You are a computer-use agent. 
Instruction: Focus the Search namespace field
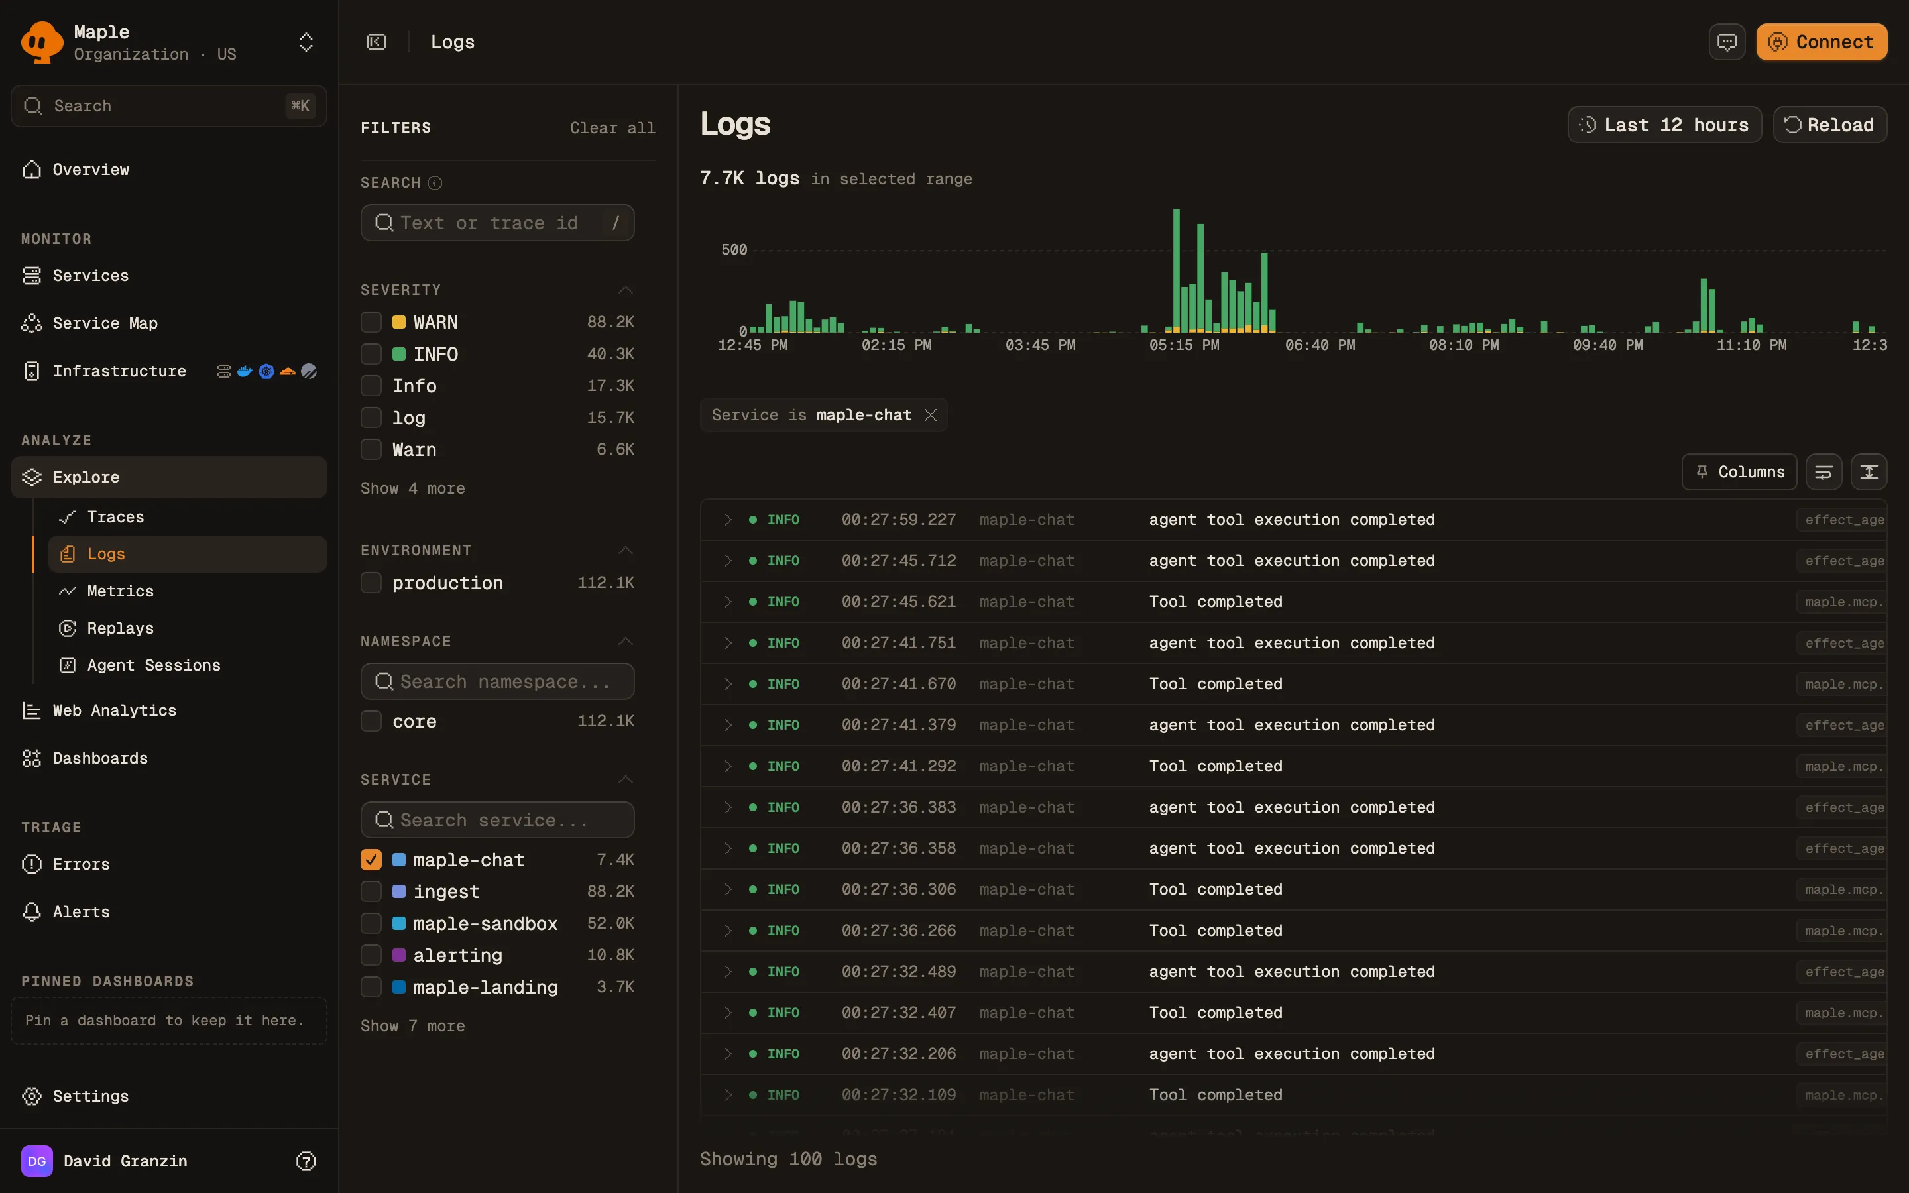[x=497, y=682]
